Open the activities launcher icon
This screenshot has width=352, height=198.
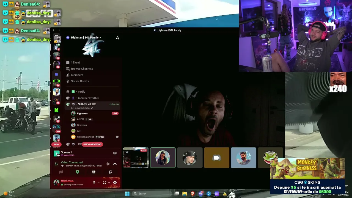(x=94, y=172)
